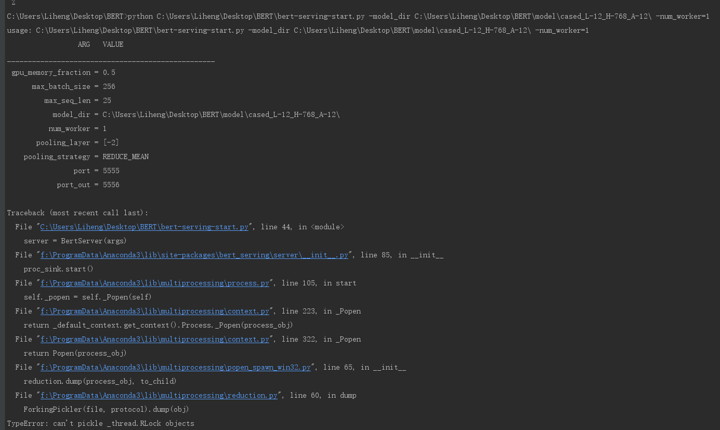Click the TypeError can't pickle RLock message
The width and height of the screenshot is (720, 430).
101,424
